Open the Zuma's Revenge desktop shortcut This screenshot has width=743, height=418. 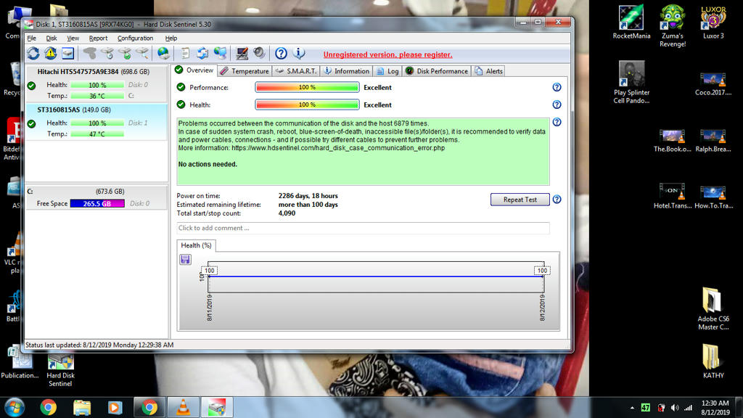673,26
